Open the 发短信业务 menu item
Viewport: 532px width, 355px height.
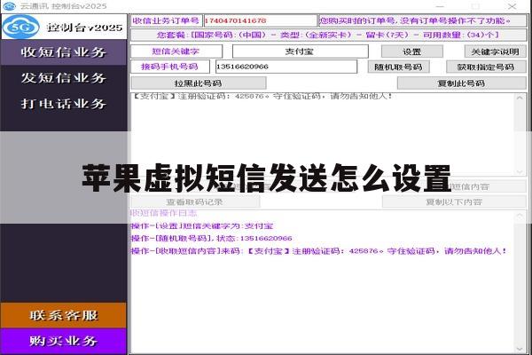[x=64, y=78]
